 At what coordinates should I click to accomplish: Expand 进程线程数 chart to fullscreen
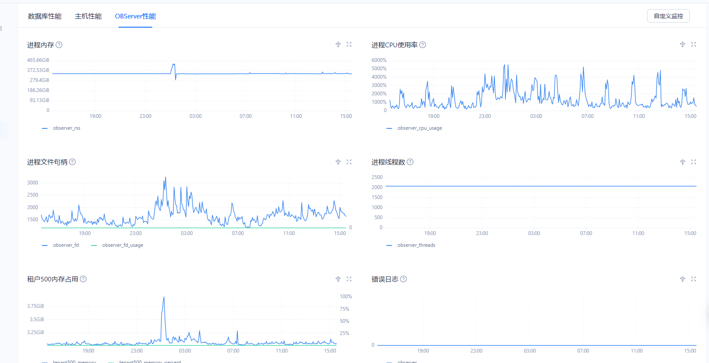pyautogui.click(x=694, y=162)
